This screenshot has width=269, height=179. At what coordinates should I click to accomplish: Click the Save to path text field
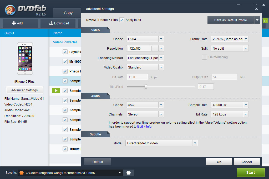click(70, 173)
